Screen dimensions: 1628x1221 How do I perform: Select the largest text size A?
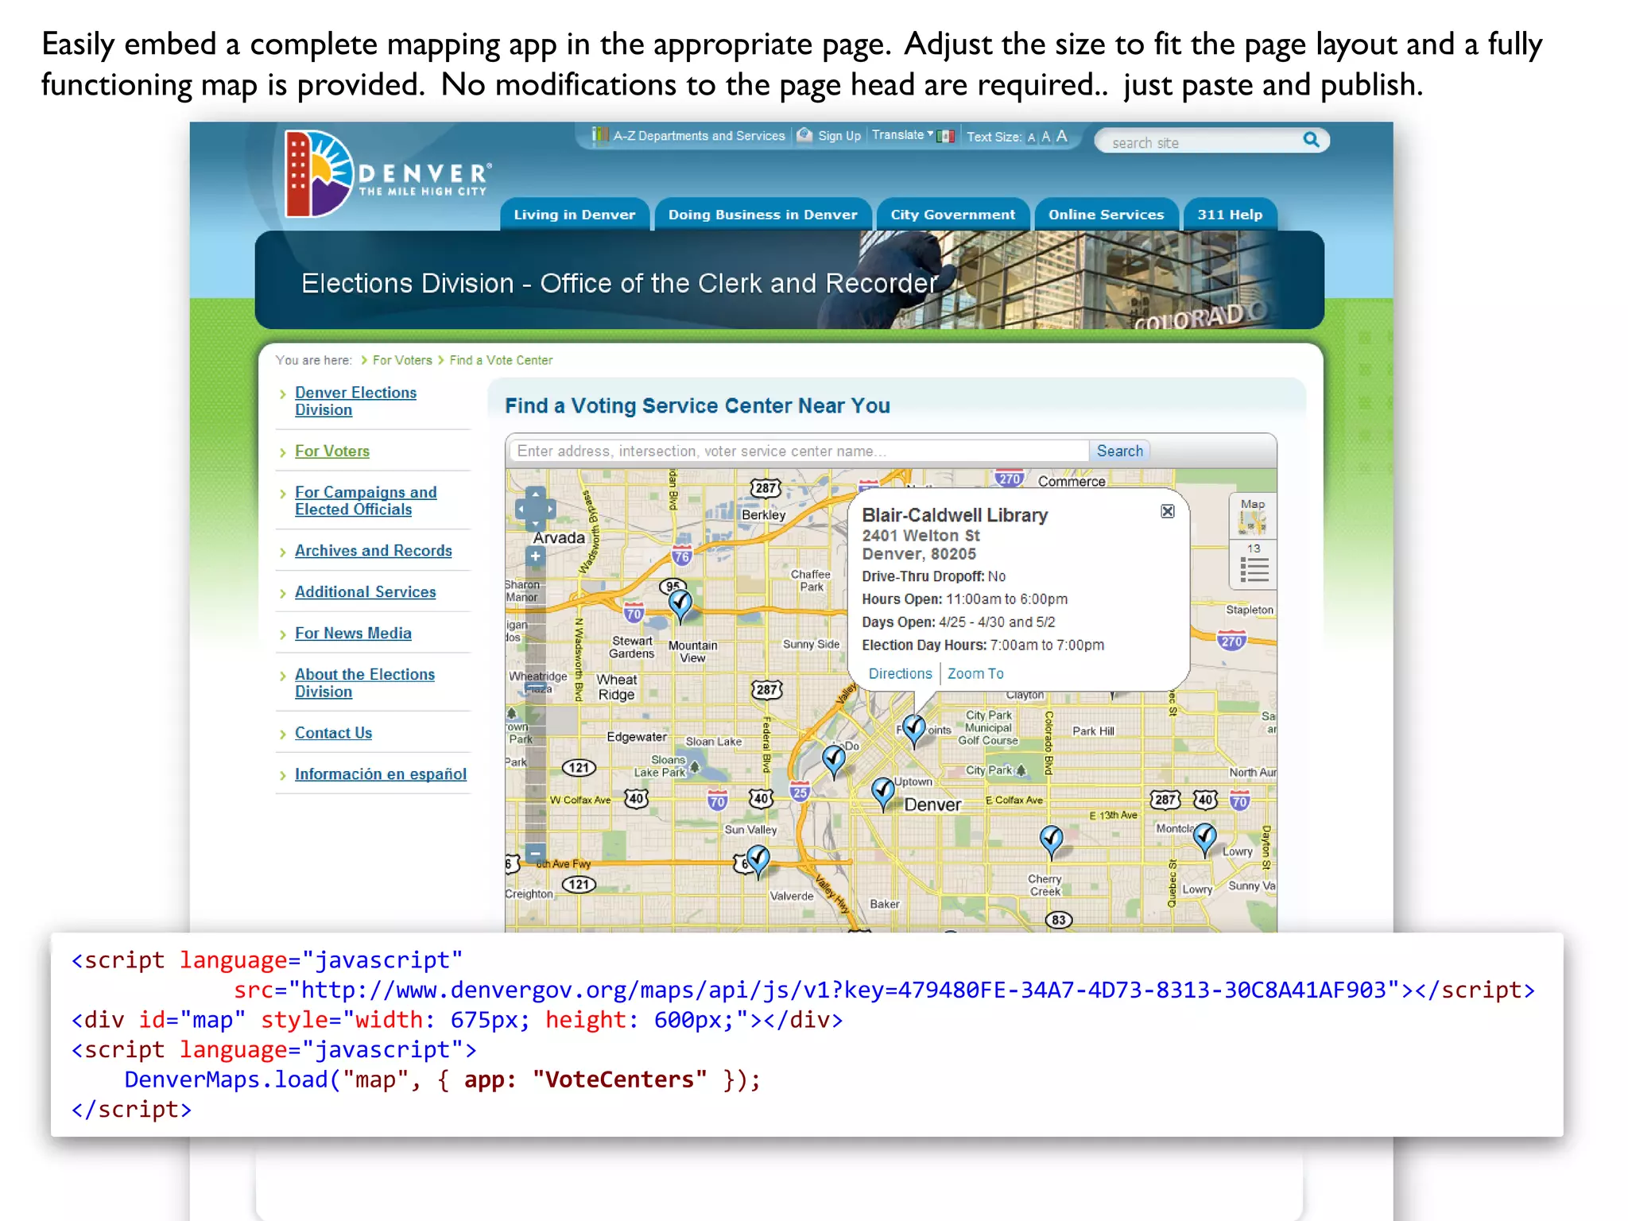(x=1062, y=136)
